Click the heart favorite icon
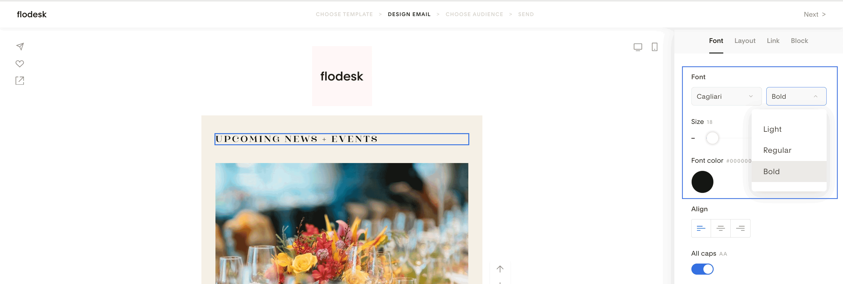Viewport: 843px width, 284px height. [20, 64]
